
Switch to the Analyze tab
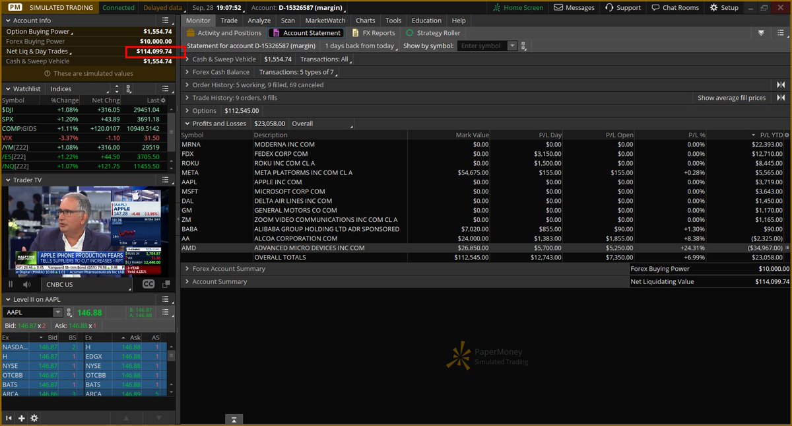point(259,20)
